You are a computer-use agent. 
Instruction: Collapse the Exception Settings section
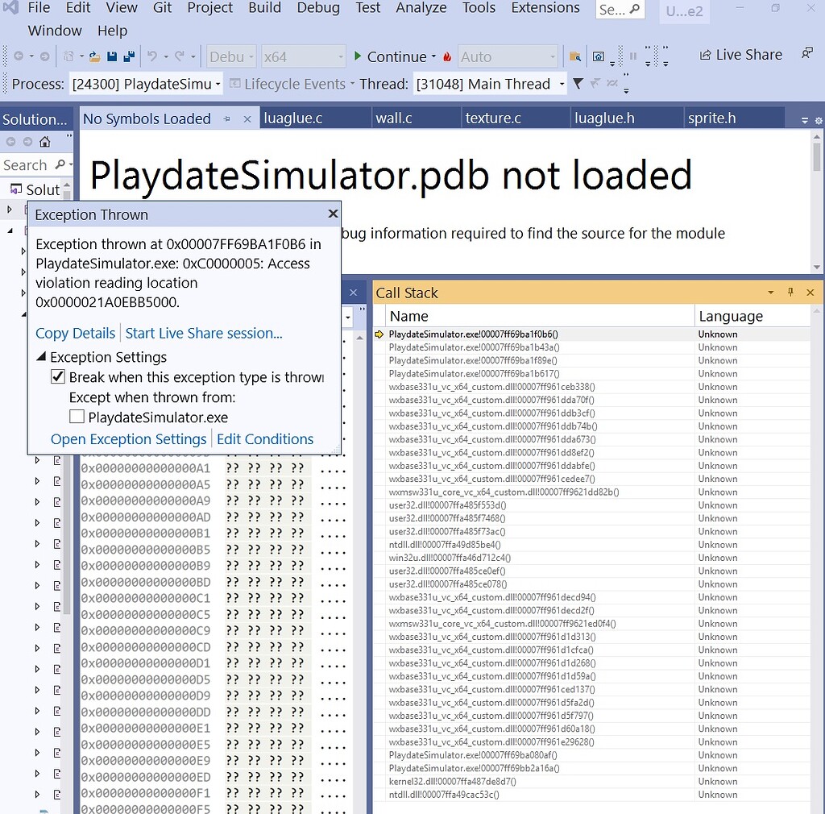[41, 357]
